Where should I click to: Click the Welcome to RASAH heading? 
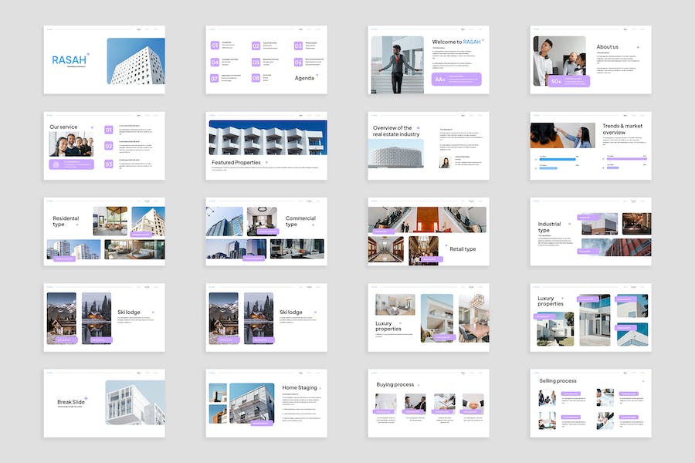coord(456,42)
